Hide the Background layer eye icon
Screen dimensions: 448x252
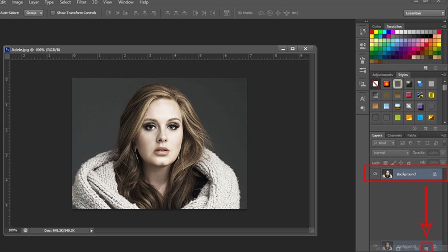[x=375, y=174]
